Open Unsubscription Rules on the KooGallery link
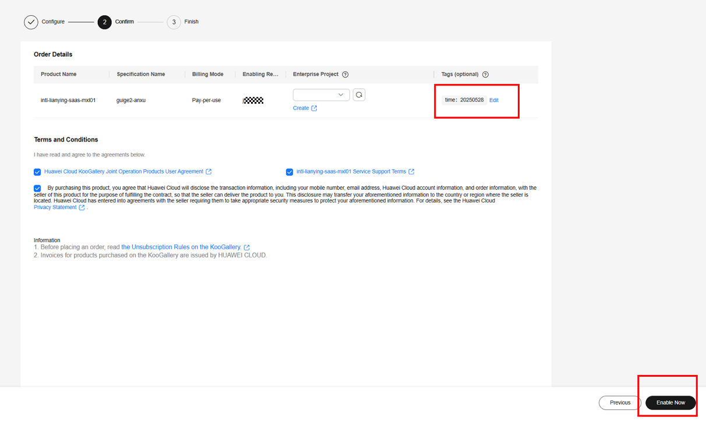This screenshot has width=706, height=421. [x=181, y=247]
